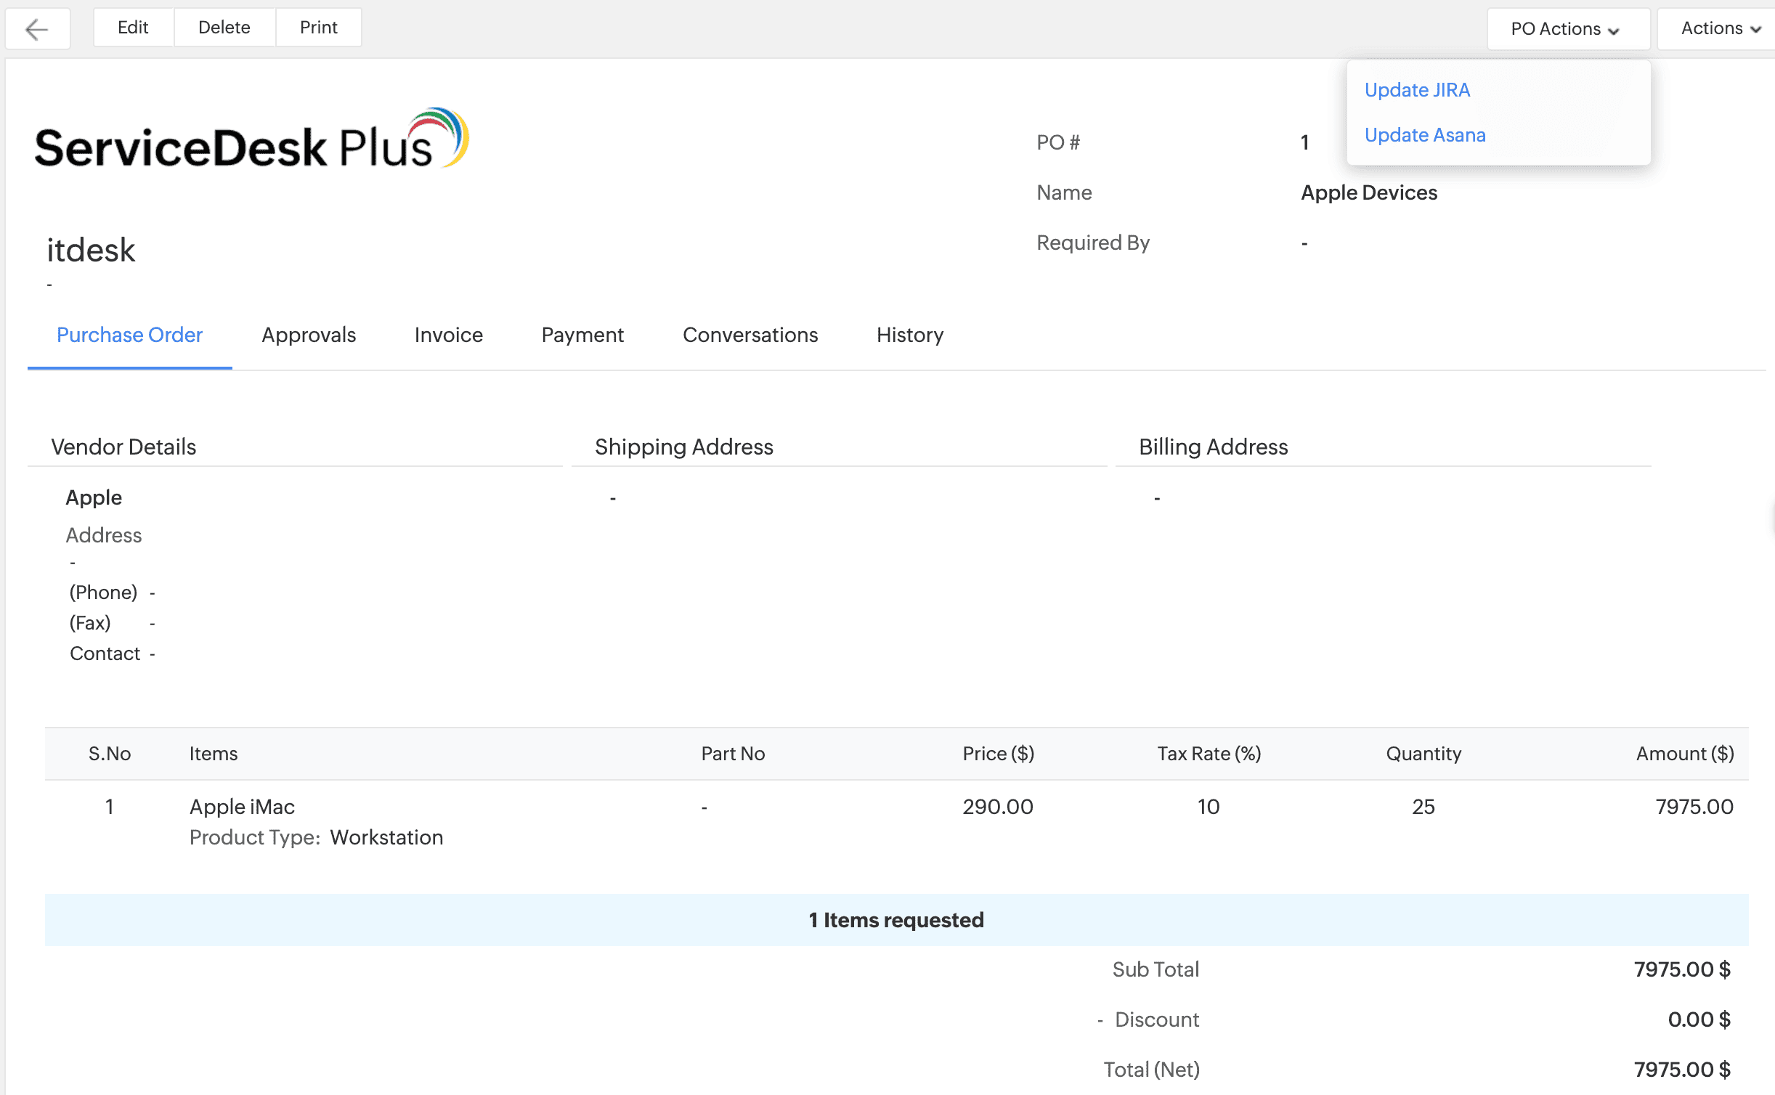
Task: Click the PO Actions chevron arrow
Action: pos(1614,30)
